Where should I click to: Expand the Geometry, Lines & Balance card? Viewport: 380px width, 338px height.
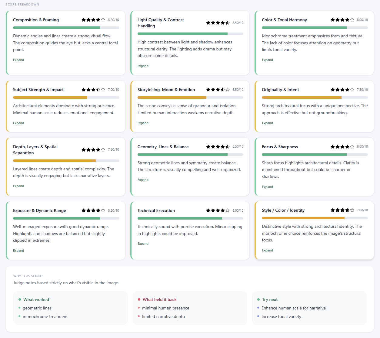[x=143, y=180]
